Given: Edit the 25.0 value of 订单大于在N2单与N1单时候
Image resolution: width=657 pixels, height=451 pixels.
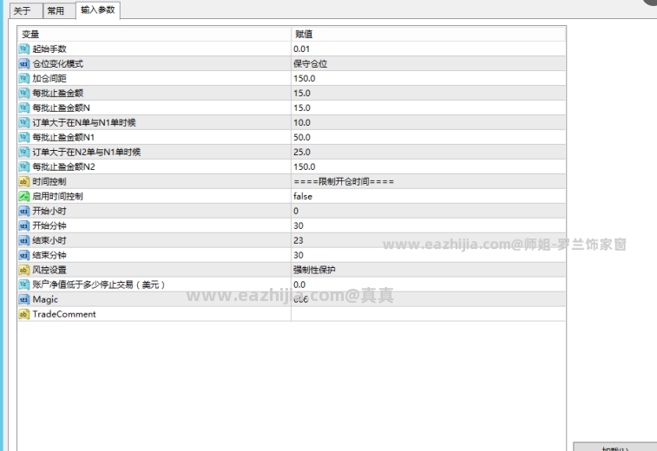Looking at the screenshot, I should pyautogui.click(x=428, y=152).
